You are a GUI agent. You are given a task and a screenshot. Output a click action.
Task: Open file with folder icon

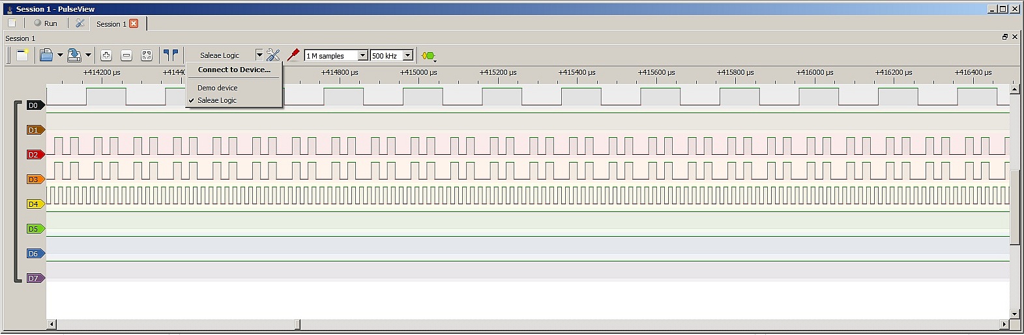(x=46, y=55)
